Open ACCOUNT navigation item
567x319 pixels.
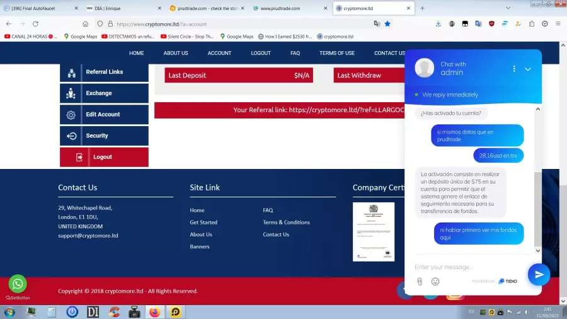[219, 53]
